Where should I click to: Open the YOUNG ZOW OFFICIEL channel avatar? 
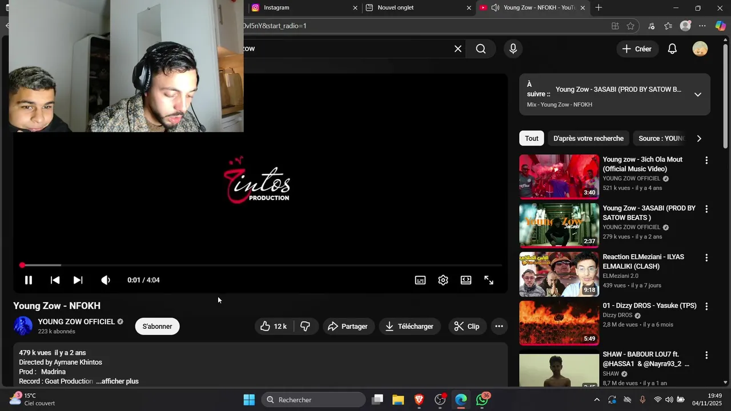[x=23, y=326]
